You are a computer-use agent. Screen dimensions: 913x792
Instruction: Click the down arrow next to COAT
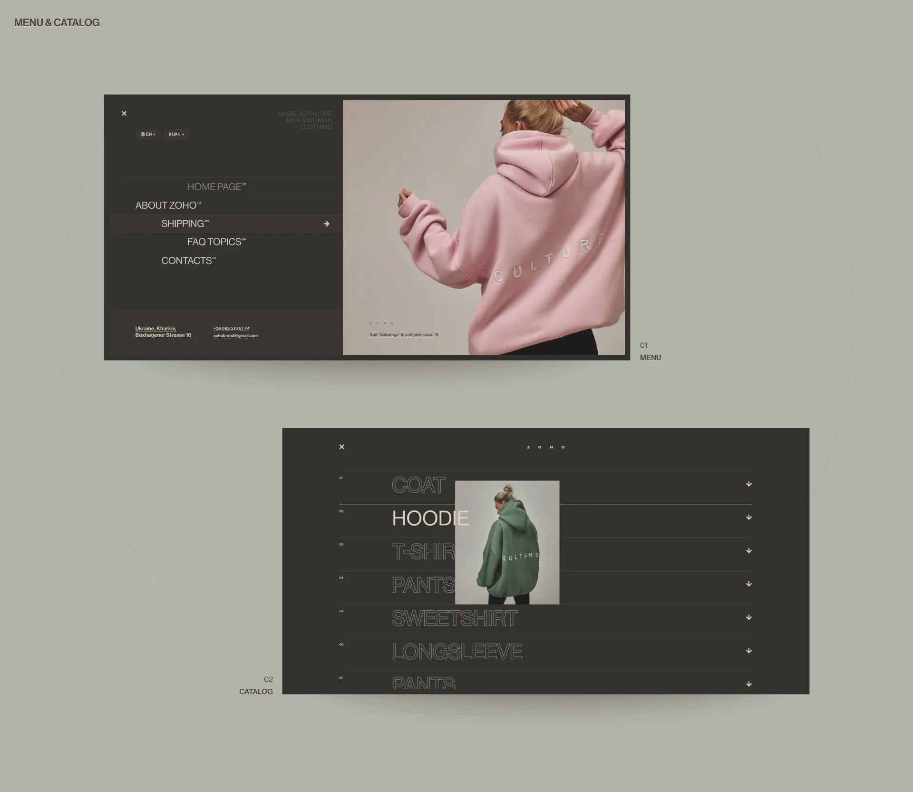[x=748, y=484]
